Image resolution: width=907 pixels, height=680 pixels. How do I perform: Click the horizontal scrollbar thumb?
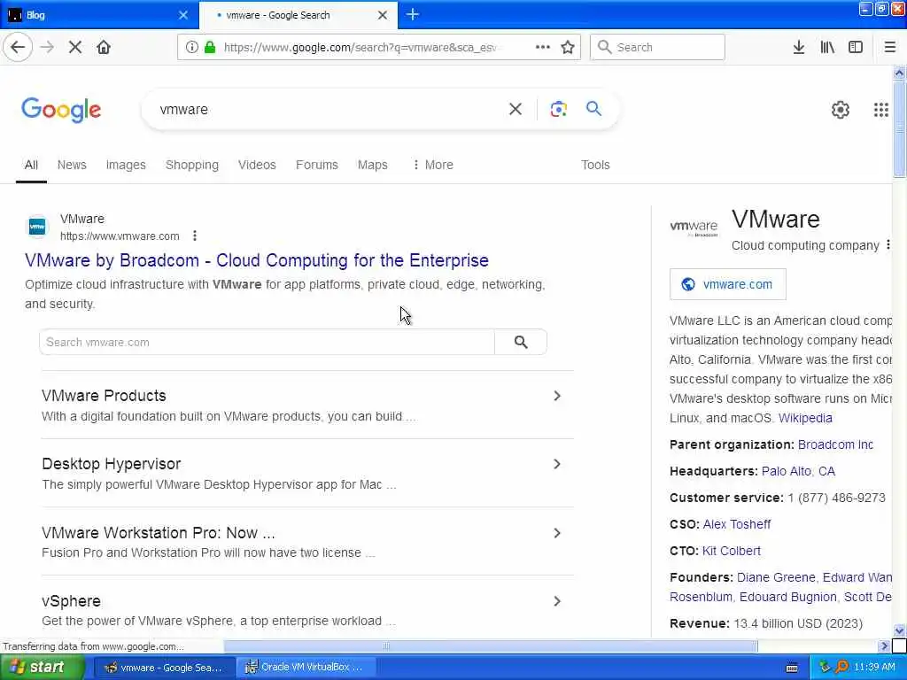(x=491, y=645)
